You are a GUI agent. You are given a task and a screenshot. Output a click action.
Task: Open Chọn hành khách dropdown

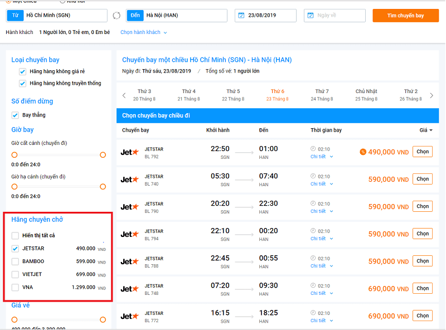[x=143, y=32]
